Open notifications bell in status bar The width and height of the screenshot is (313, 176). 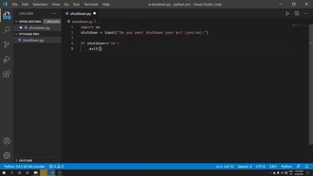307,166
